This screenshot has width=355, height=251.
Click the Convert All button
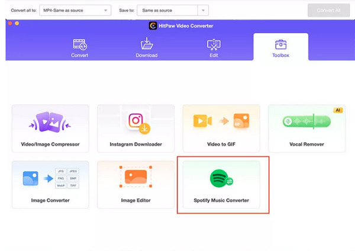point(328,11)
